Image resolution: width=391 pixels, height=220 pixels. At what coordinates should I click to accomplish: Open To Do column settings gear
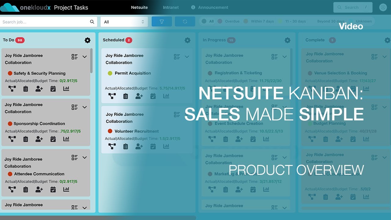tap(88, 40)
